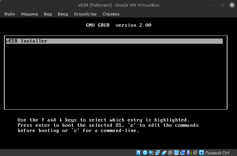Screen dimensions: 237x156
Task: Click the mouse integration status icon
Action: point(195,152)
